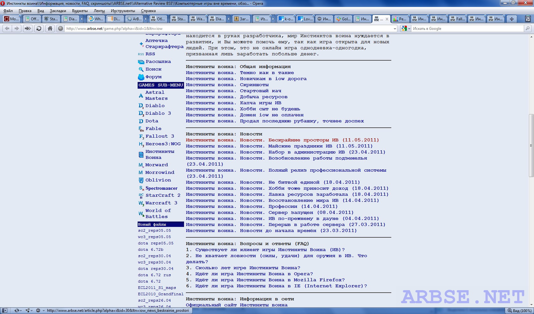Viewport: 534px width, 314px height.
Task: Open Opera Turbo dropdown in status bar
Action: (39, 311)
